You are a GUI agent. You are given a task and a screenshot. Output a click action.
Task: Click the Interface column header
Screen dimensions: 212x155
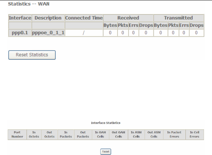(20, 18)
